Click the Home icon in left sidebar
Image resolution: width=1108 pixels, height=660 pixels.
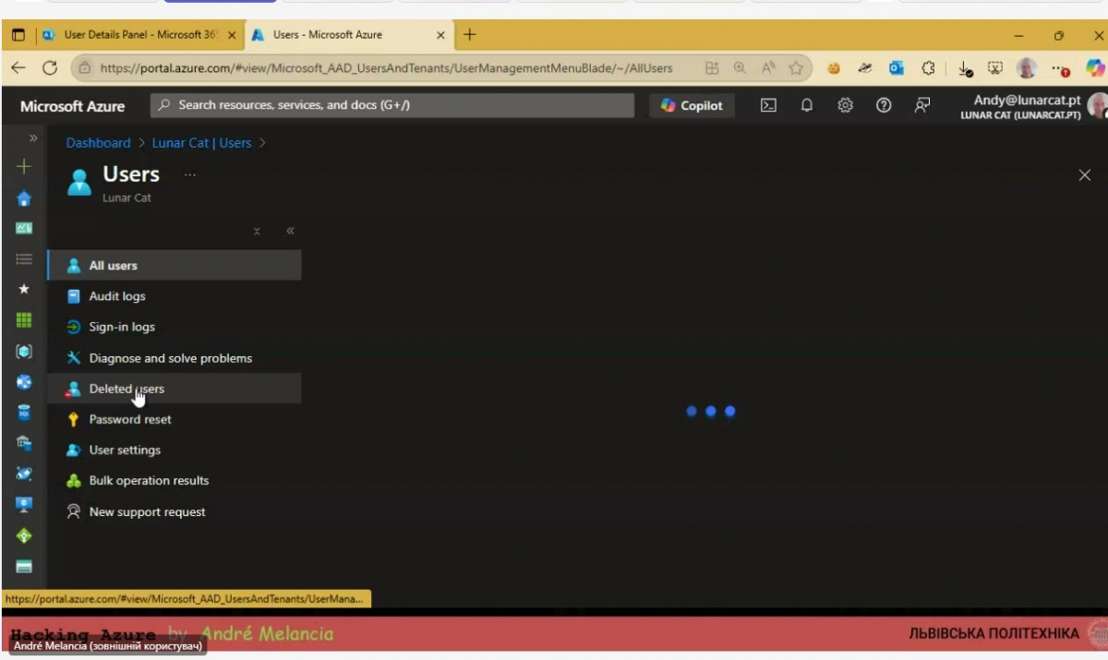(24, 198)
